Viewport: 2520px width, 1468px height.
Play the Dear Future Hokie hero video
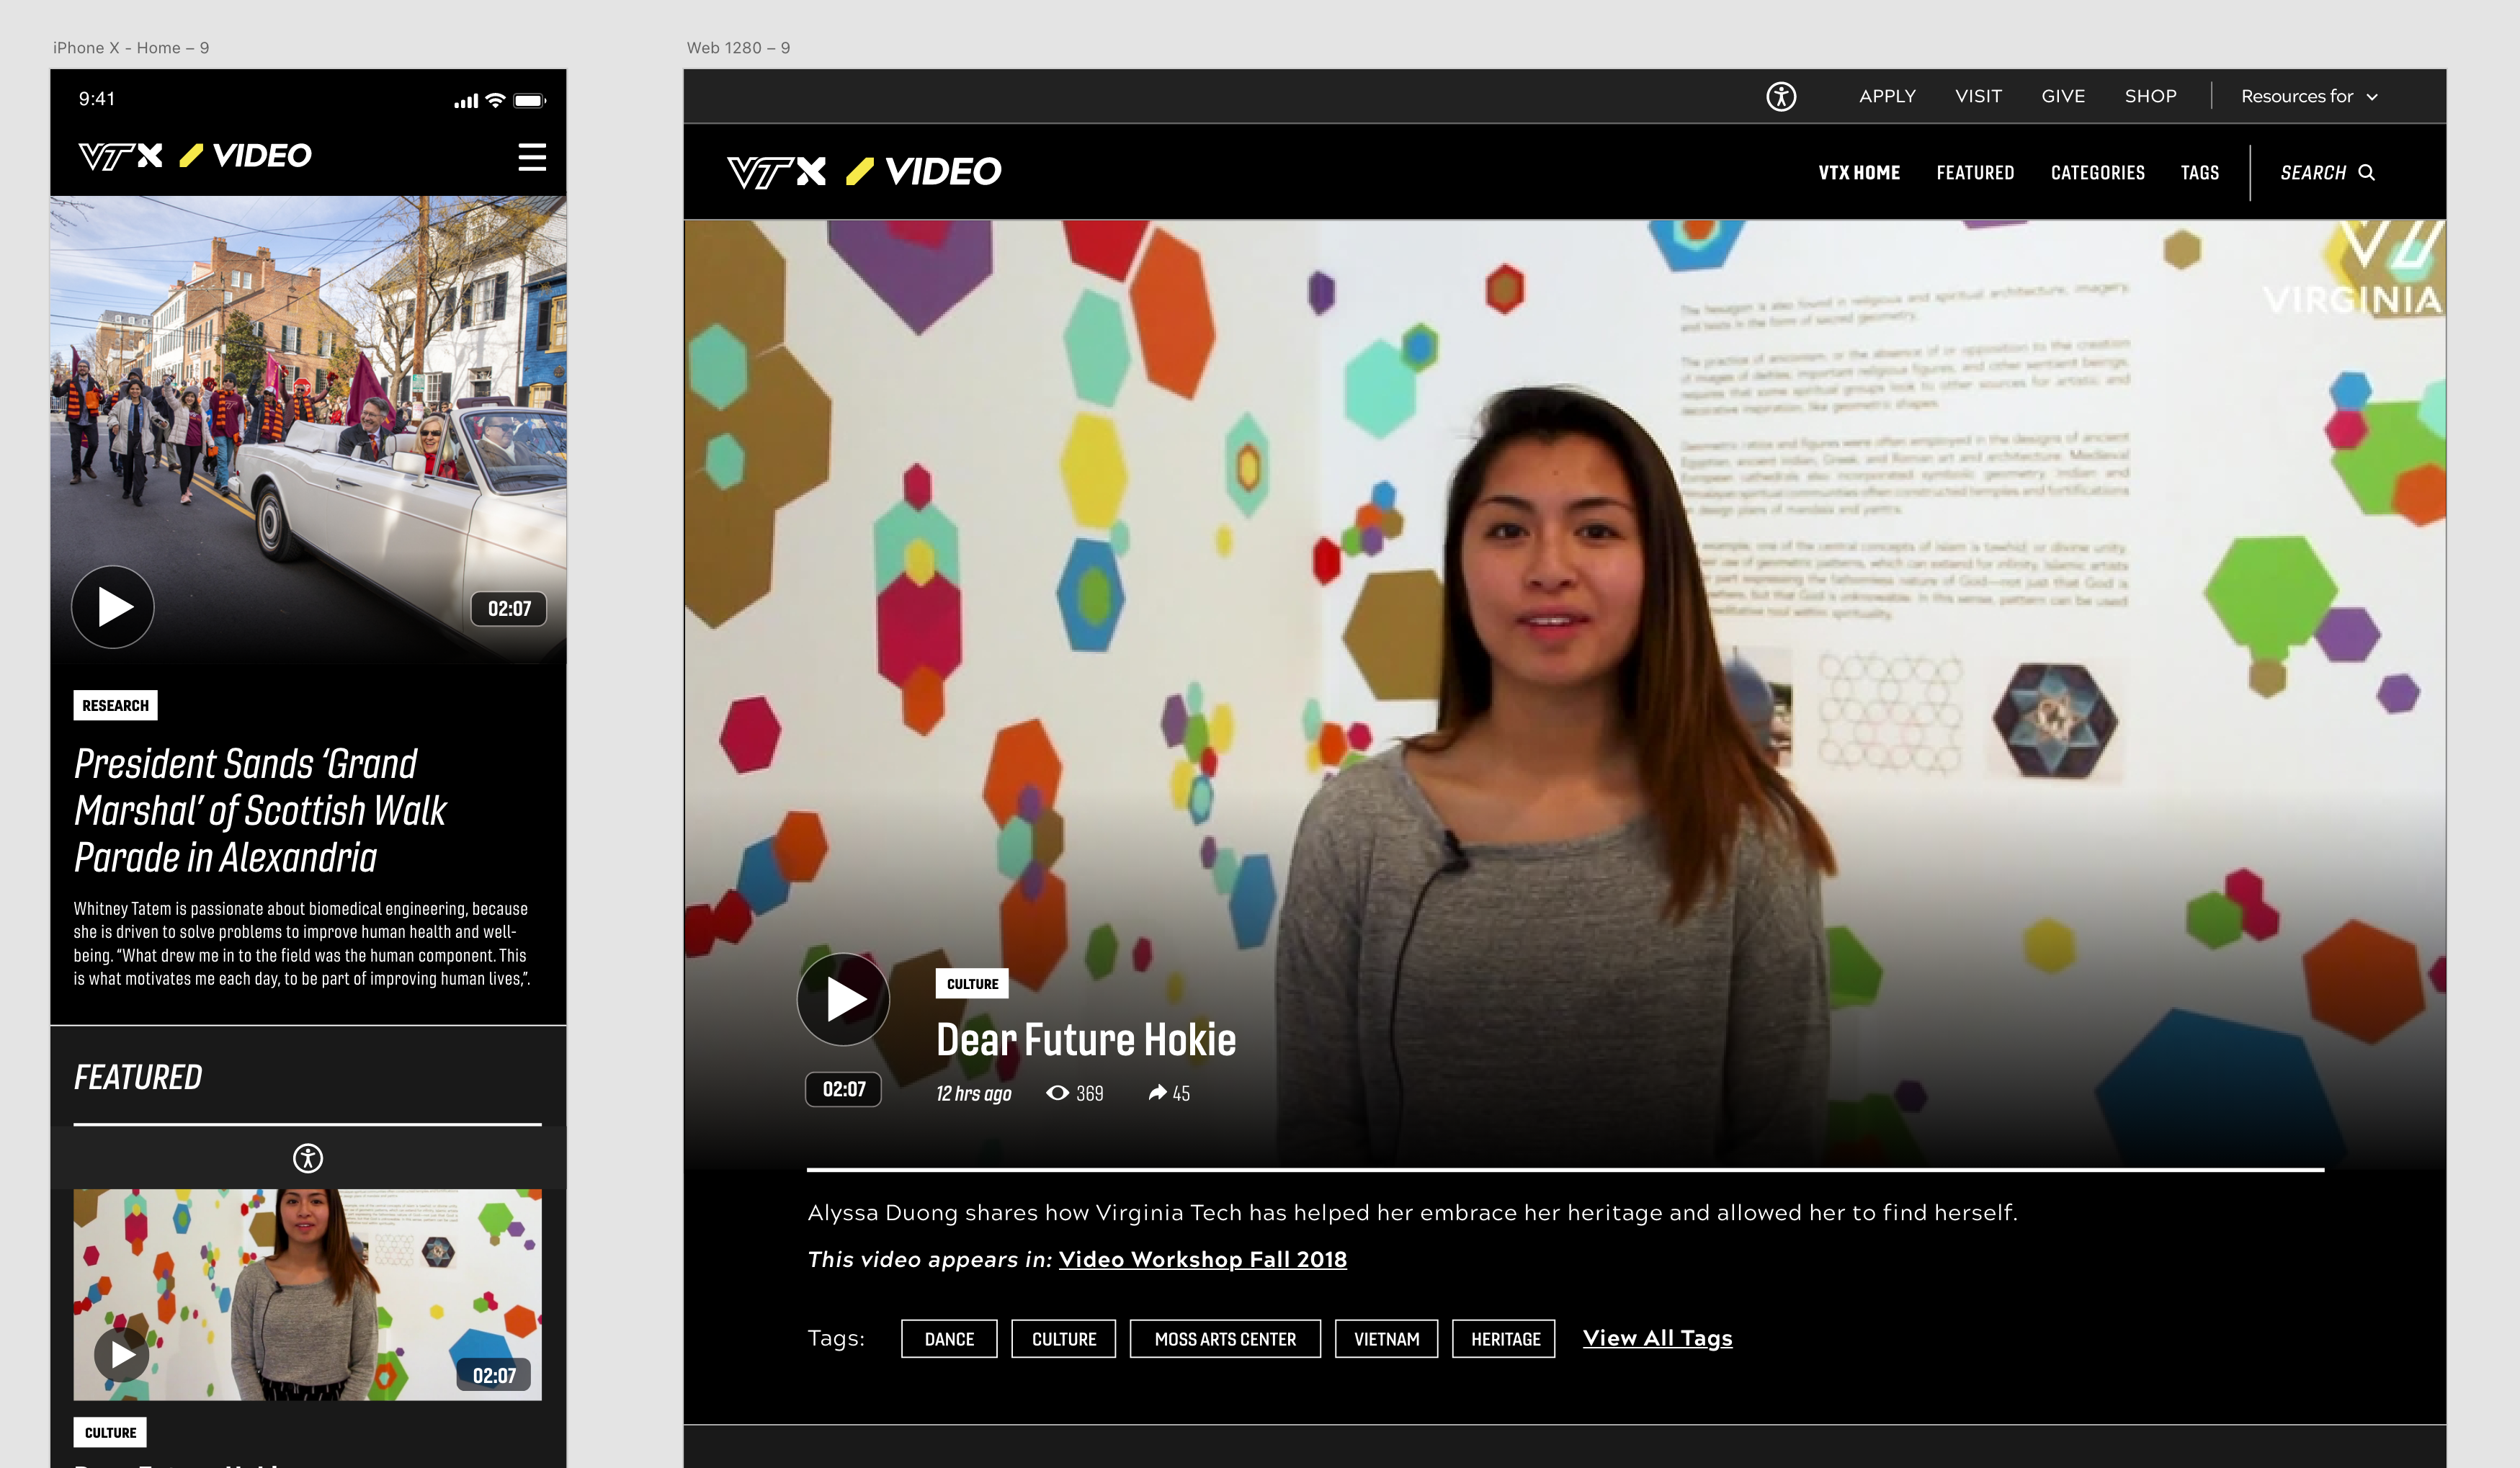pos(843,998)
